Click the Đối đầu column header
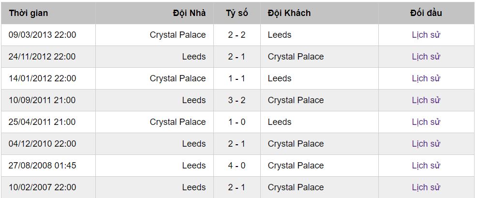This screenshot has width=477, height=198. click(426, 13)
